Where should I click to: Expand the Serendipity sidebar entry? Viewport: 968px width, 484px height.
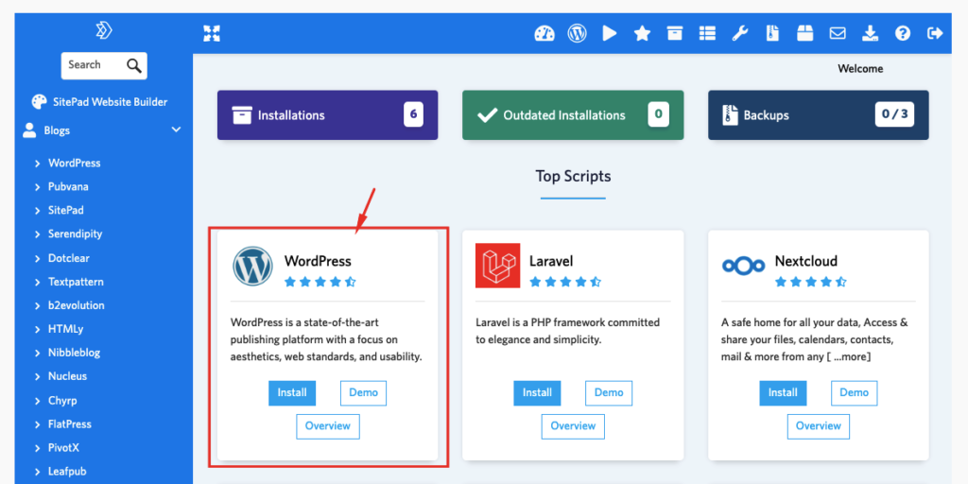tap(37, 234)
